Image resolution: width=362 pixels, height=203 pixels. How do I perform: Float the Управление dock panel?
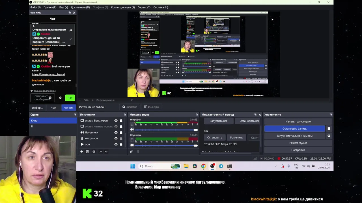[x=331, y=115]
